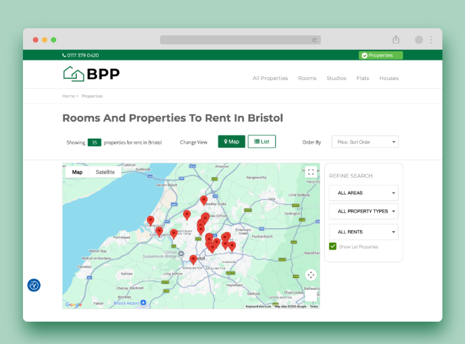Click the blue accessibility widget icon
The width and height of the screenshot is (465, 344).
point(34,286)
